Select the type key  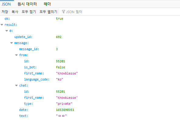click(x=29, y=104)
